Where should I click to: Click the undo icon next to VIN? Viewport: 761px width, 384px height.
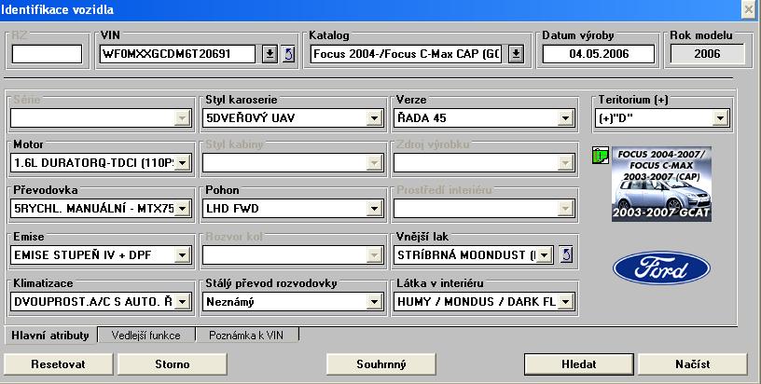288,54
